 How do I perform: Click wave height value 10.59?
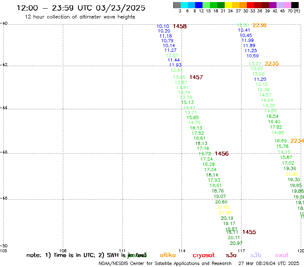point(253,56)
